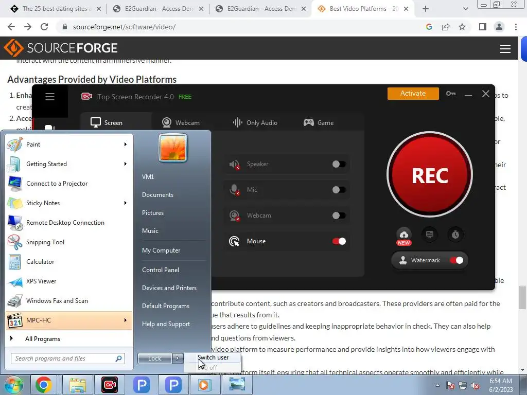Click the page vertical scrollbar thumb
527x395 pixels.
tap(522, 297)
